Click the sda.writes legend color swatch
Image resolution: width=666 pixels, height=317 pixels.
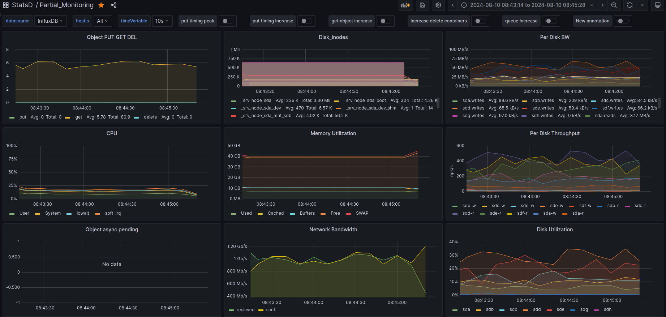(455, 101)
